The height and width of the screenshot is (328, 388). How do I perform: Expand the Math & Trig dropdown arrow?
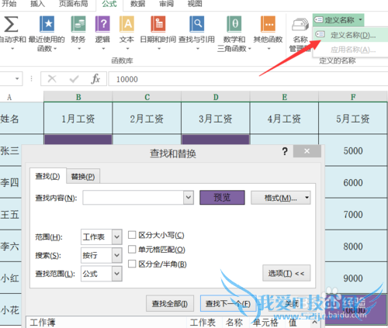tap(250, 49)
